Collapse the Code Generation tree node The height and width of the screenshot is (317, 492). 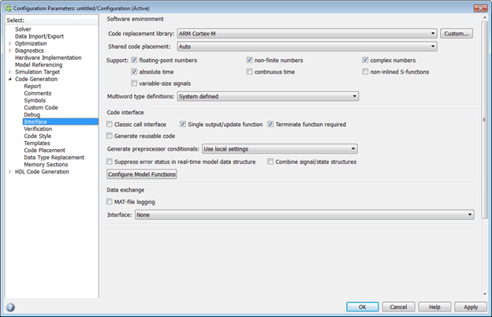pyautogui.click(x=9, y=79)
